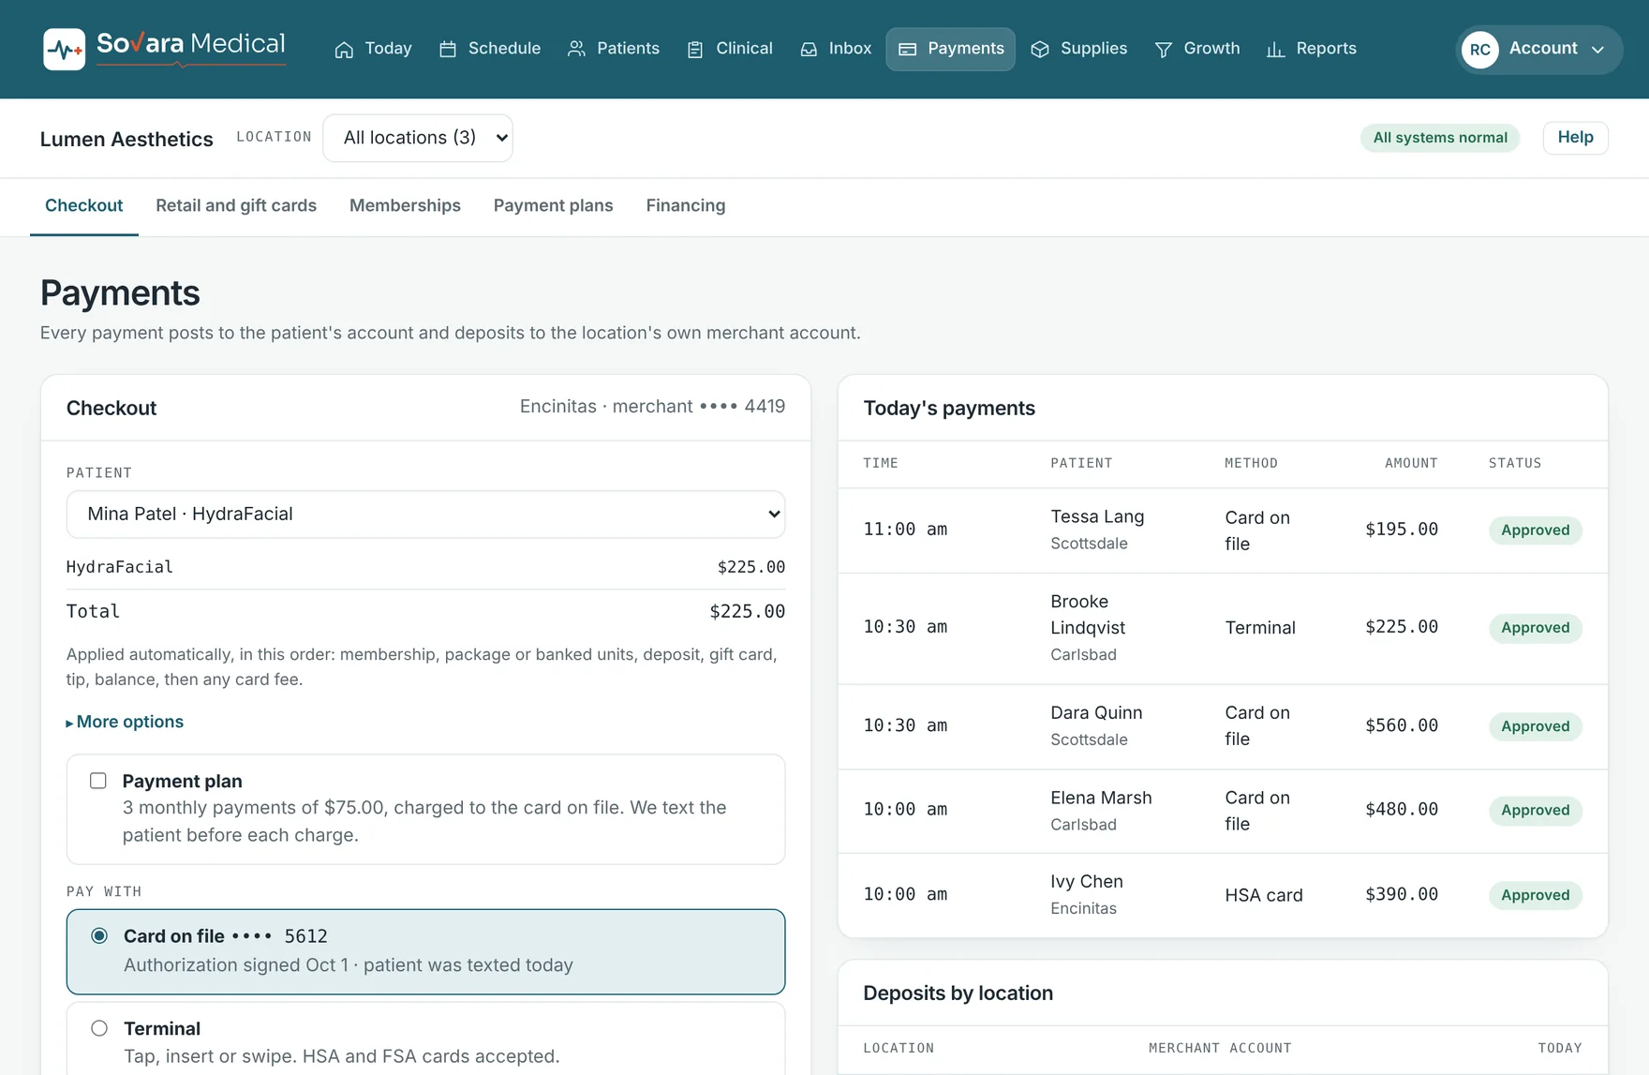This screenshot has width=1649, height=1075.
Task: Open the All locations dropdown
Action: tap(418, 138)
